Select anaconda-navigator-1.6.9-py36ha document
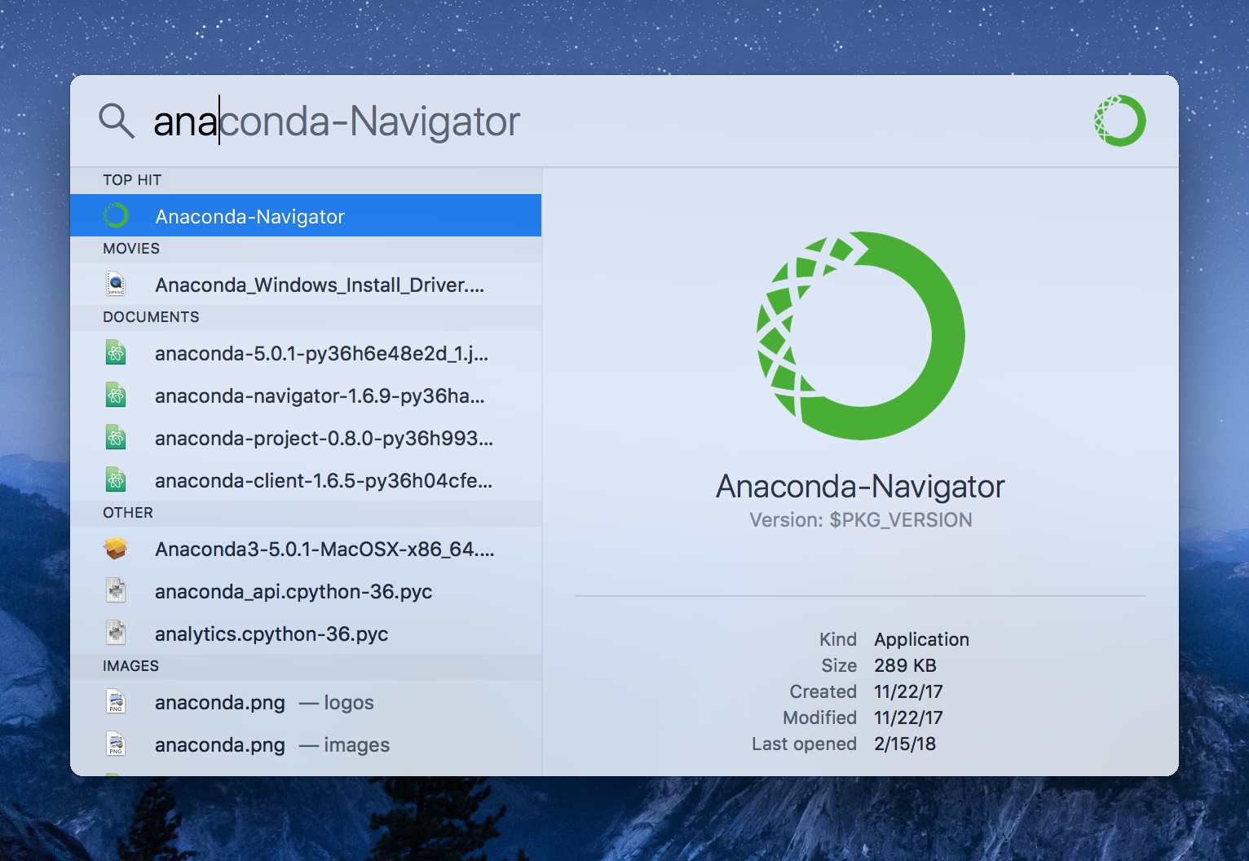 [x=306, y=395]
